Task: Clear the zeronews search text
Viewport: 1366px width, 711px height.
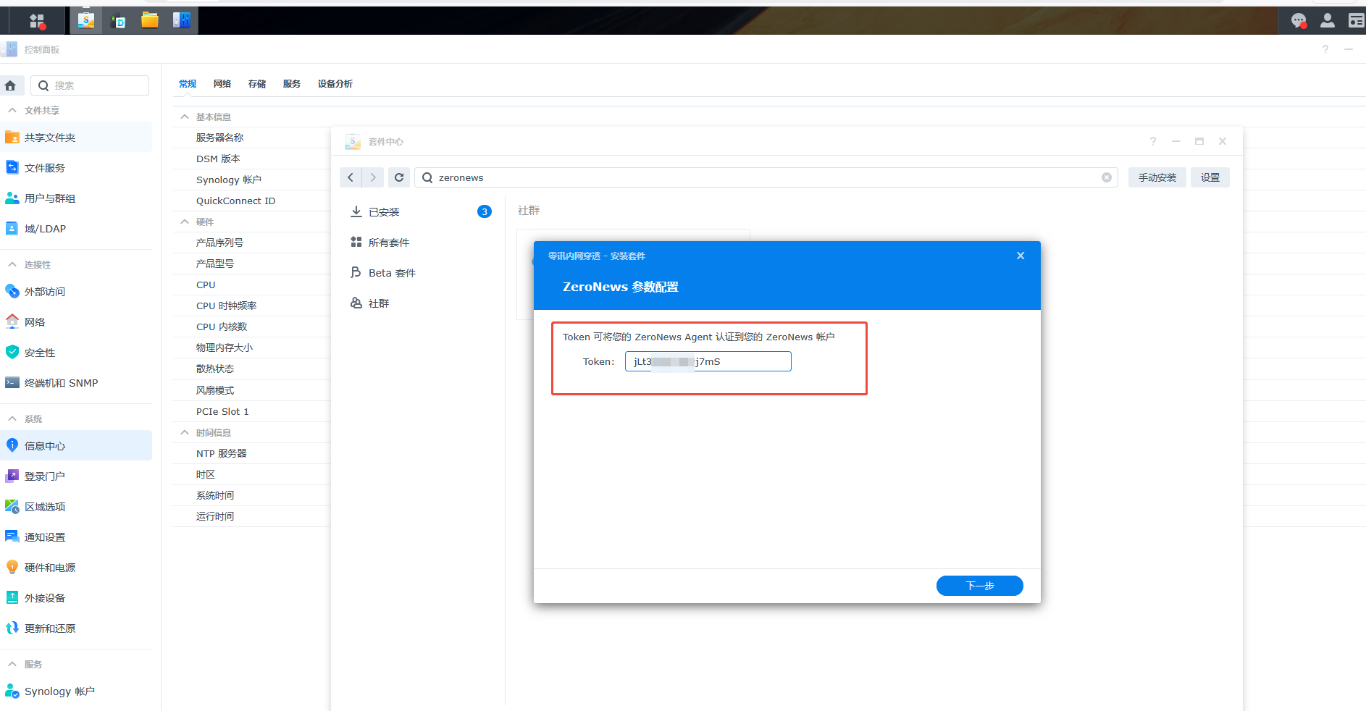Action: coord(1106,177)
